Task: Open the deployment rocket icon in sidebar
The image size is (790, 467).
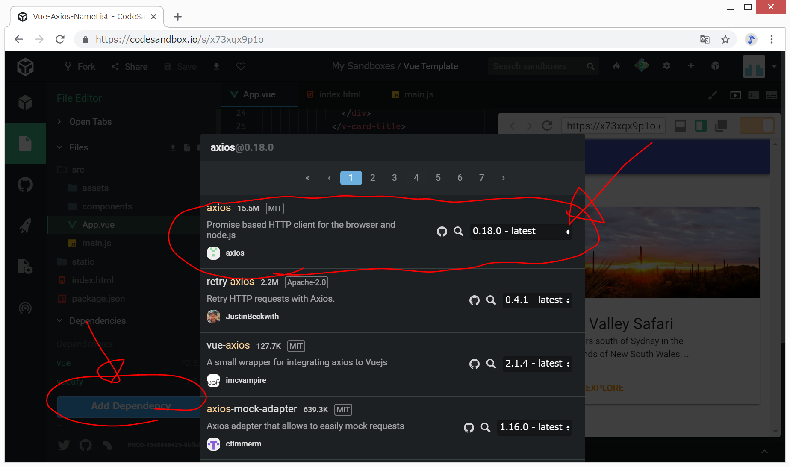Action: click(x=25, y=226)
